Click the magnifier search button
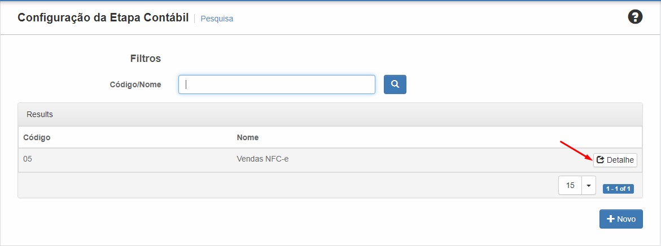 click(395, 84)
